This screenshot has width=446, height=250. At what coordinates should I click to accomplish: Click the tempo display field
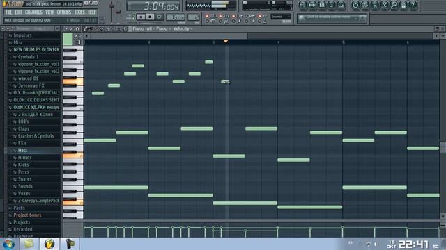coord(176,17)
